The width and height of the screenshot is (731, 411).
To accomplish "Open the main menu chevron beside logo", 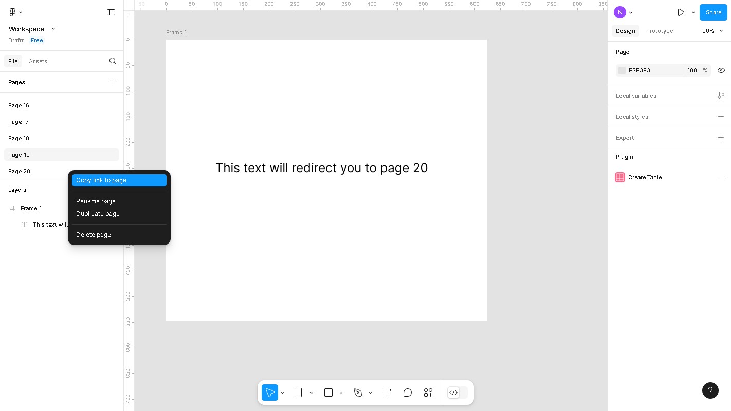I will [21, 12].
